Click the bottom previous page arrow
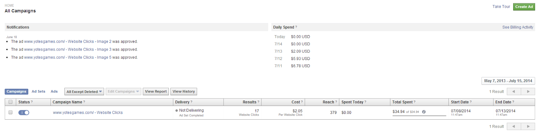Viewport: 537px width, 131px height. tap(514, 126)
